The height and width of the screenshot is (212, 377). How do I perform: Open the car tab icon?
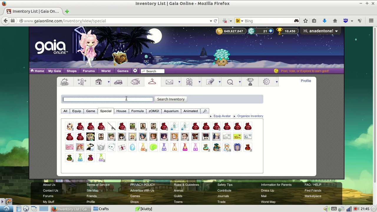pyautogui.click(x=118, y=82)
